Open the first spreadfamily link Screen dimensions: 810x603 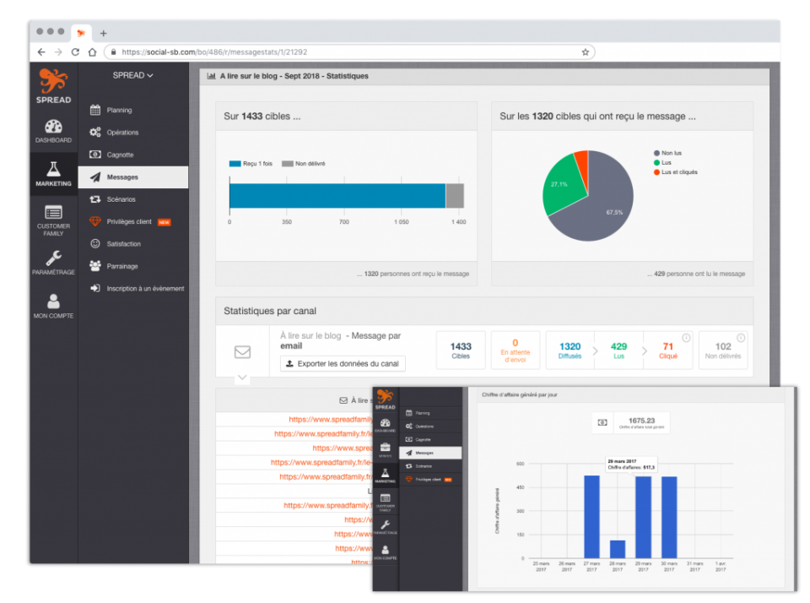click(x=331, y=420)
